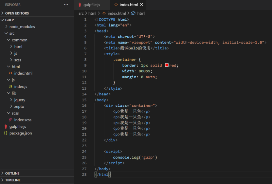
Task: Click the JS icon beside index.js
Action: pos(10,86)
